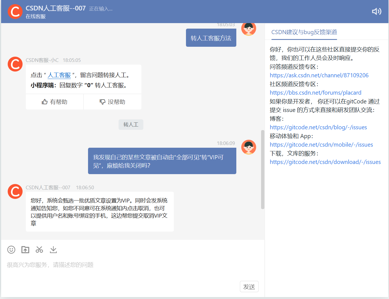Viewport: 389px width, 299px height.
Task: Click the user avatar next to 18:05:03
Action: pos(248,29)
